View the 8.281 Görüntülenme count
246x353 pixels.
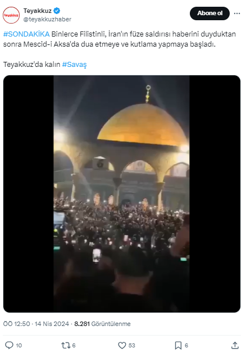(x=102, y=324)
